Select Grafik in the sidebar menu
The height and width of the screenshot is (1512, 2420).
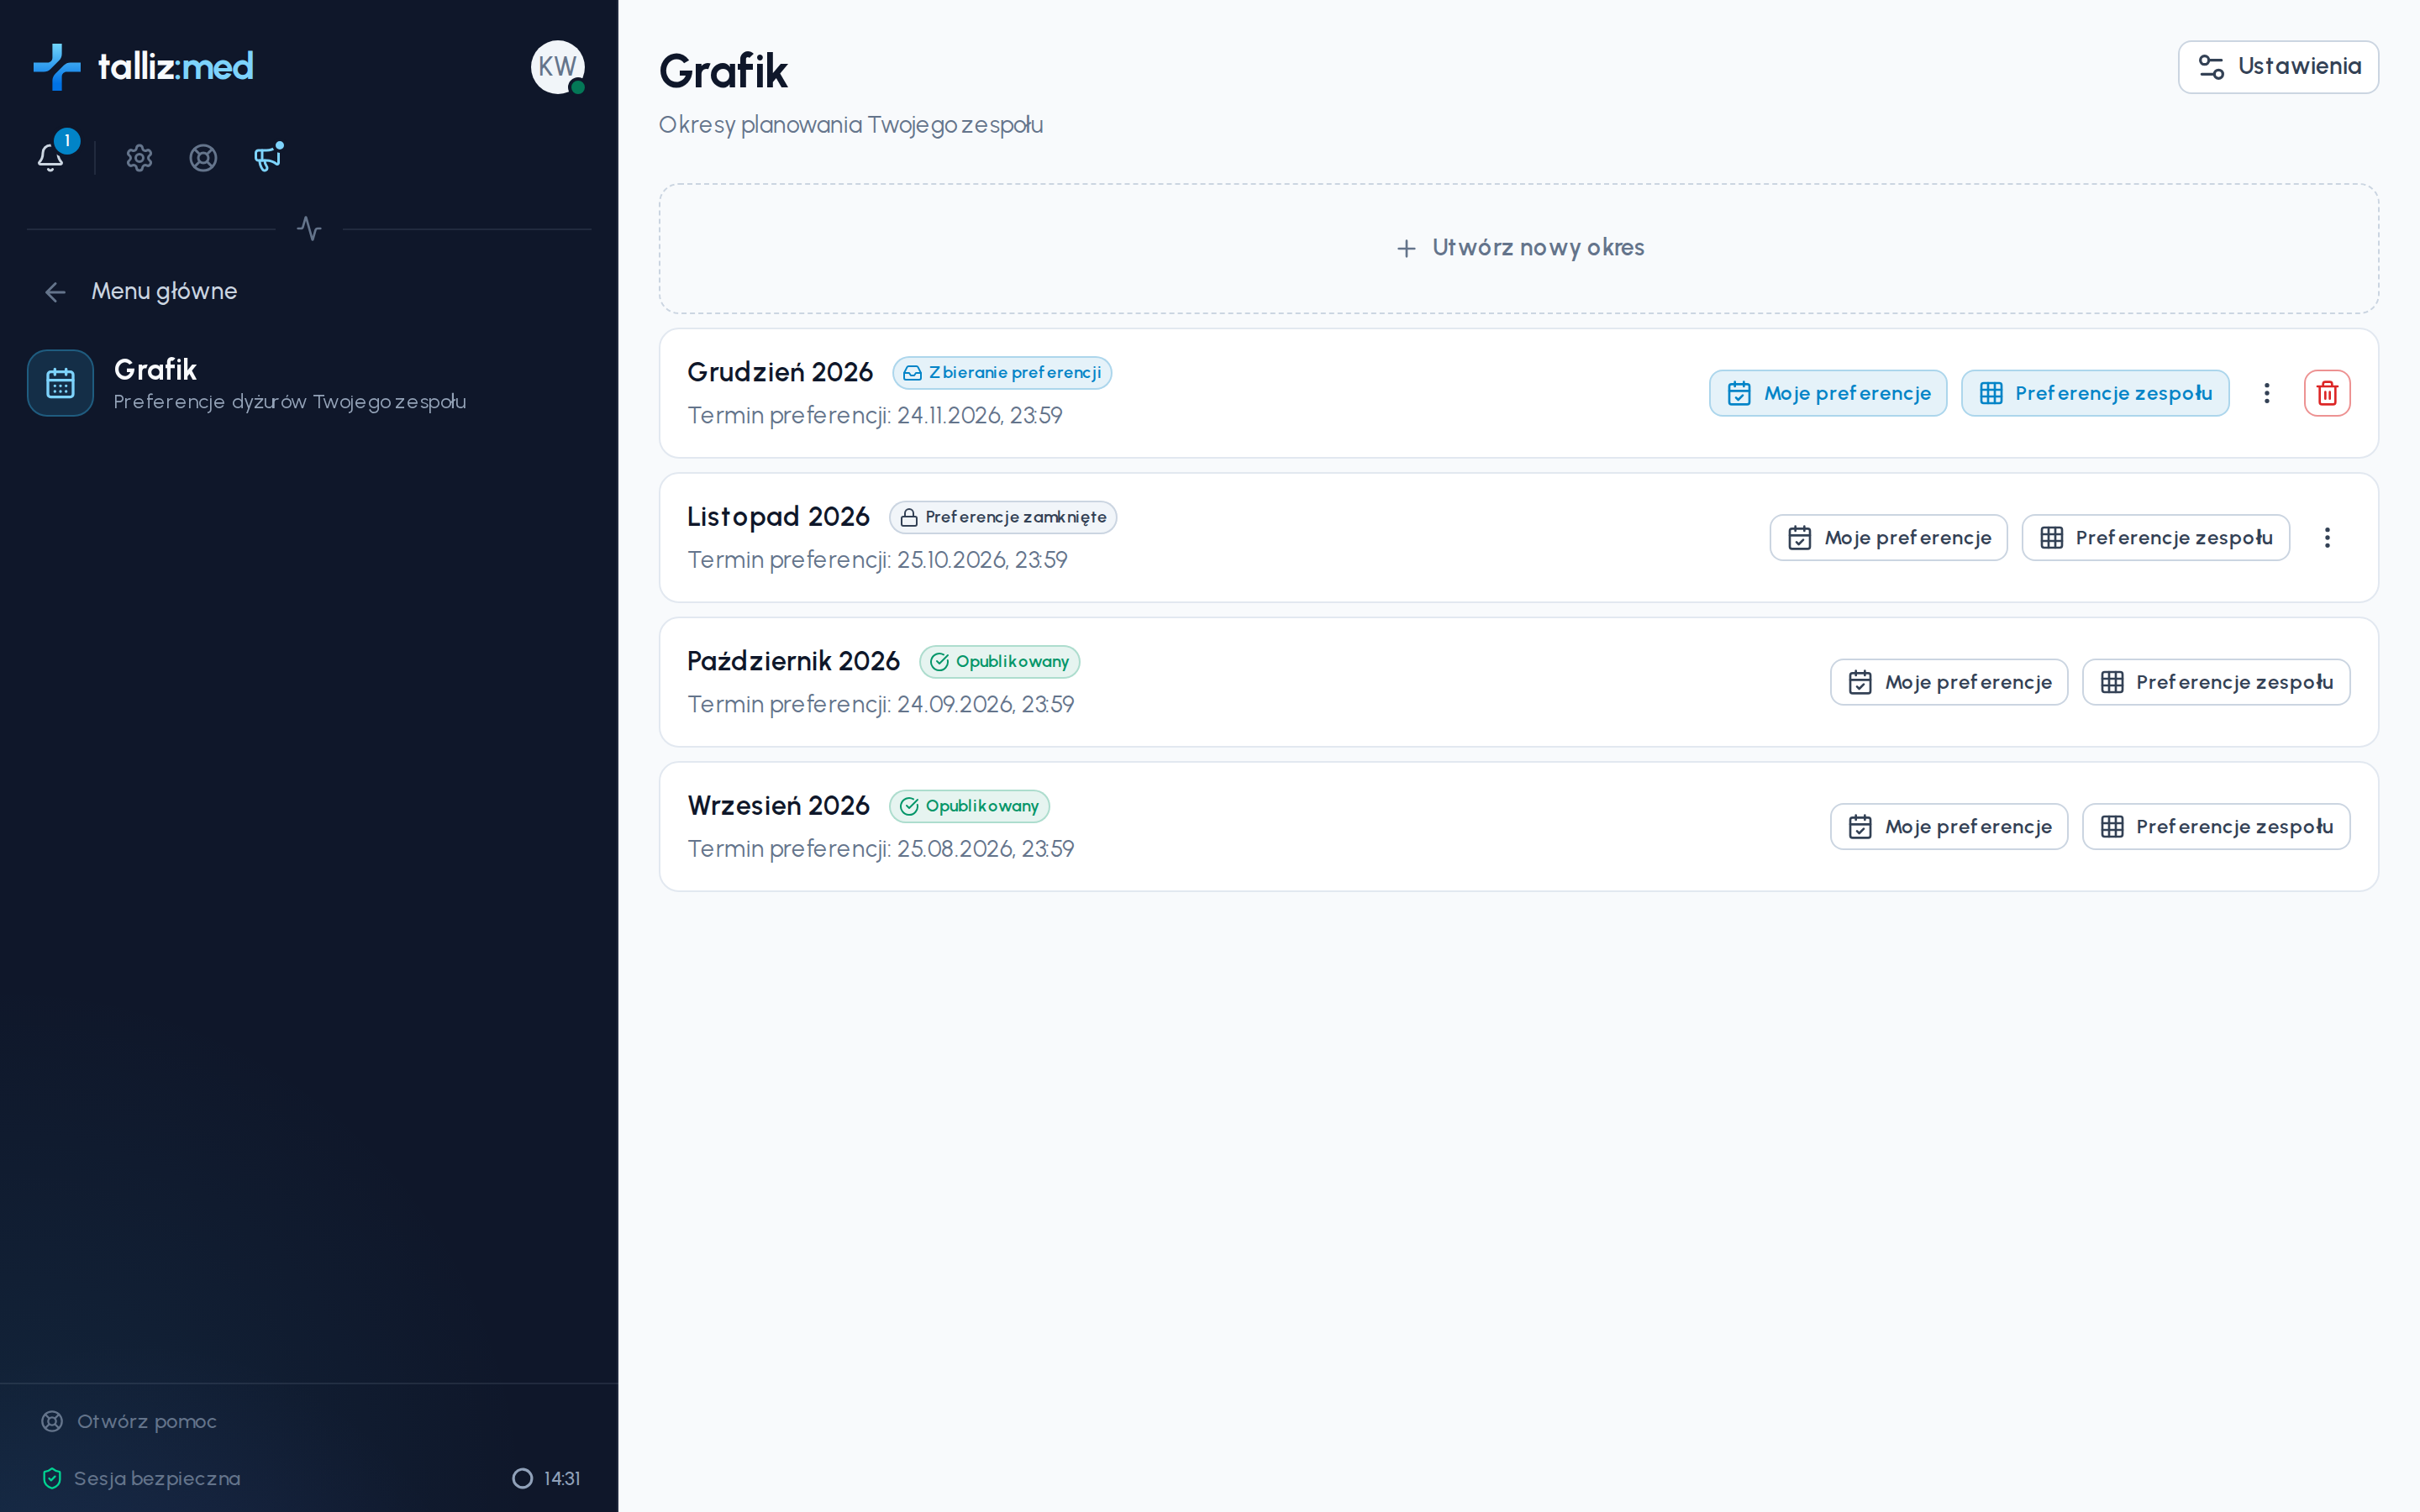pyautogui.click(x=309, y=383)
